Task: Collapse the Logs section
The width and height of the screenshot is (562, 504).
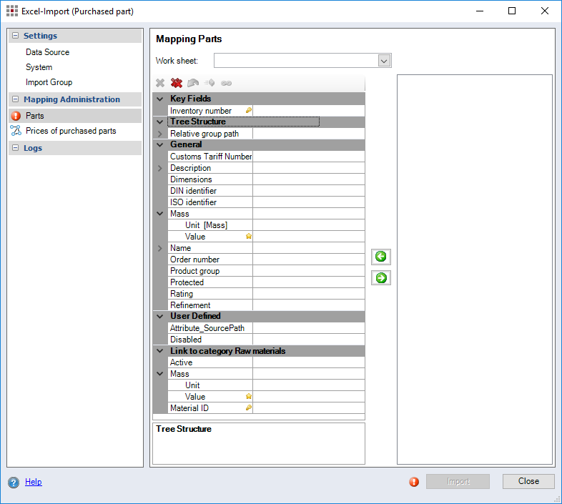Action: coord(15,148)
